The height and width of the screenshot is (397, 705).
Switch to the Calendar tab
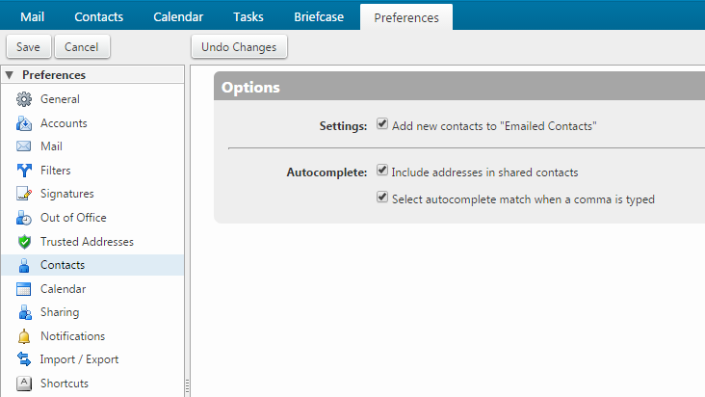tap(178, 16)
